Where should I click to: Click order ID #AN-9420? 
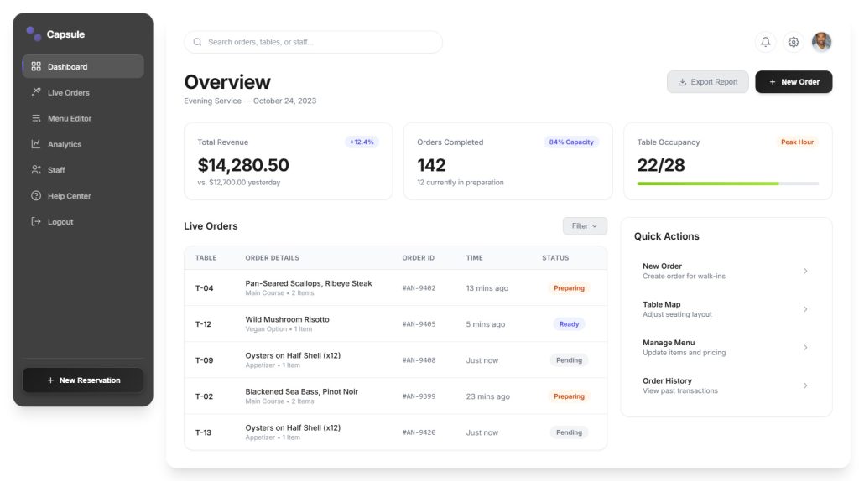[419, 432]
